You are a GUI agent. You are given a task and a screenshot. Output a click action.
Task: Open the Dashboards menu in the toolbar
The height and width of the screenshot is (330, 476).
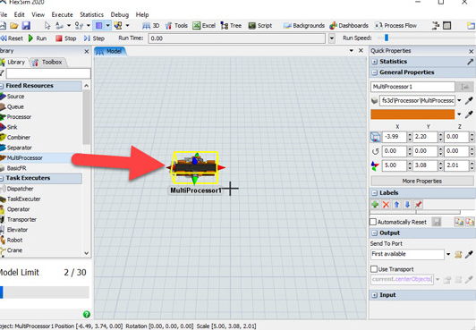point(349,25)
